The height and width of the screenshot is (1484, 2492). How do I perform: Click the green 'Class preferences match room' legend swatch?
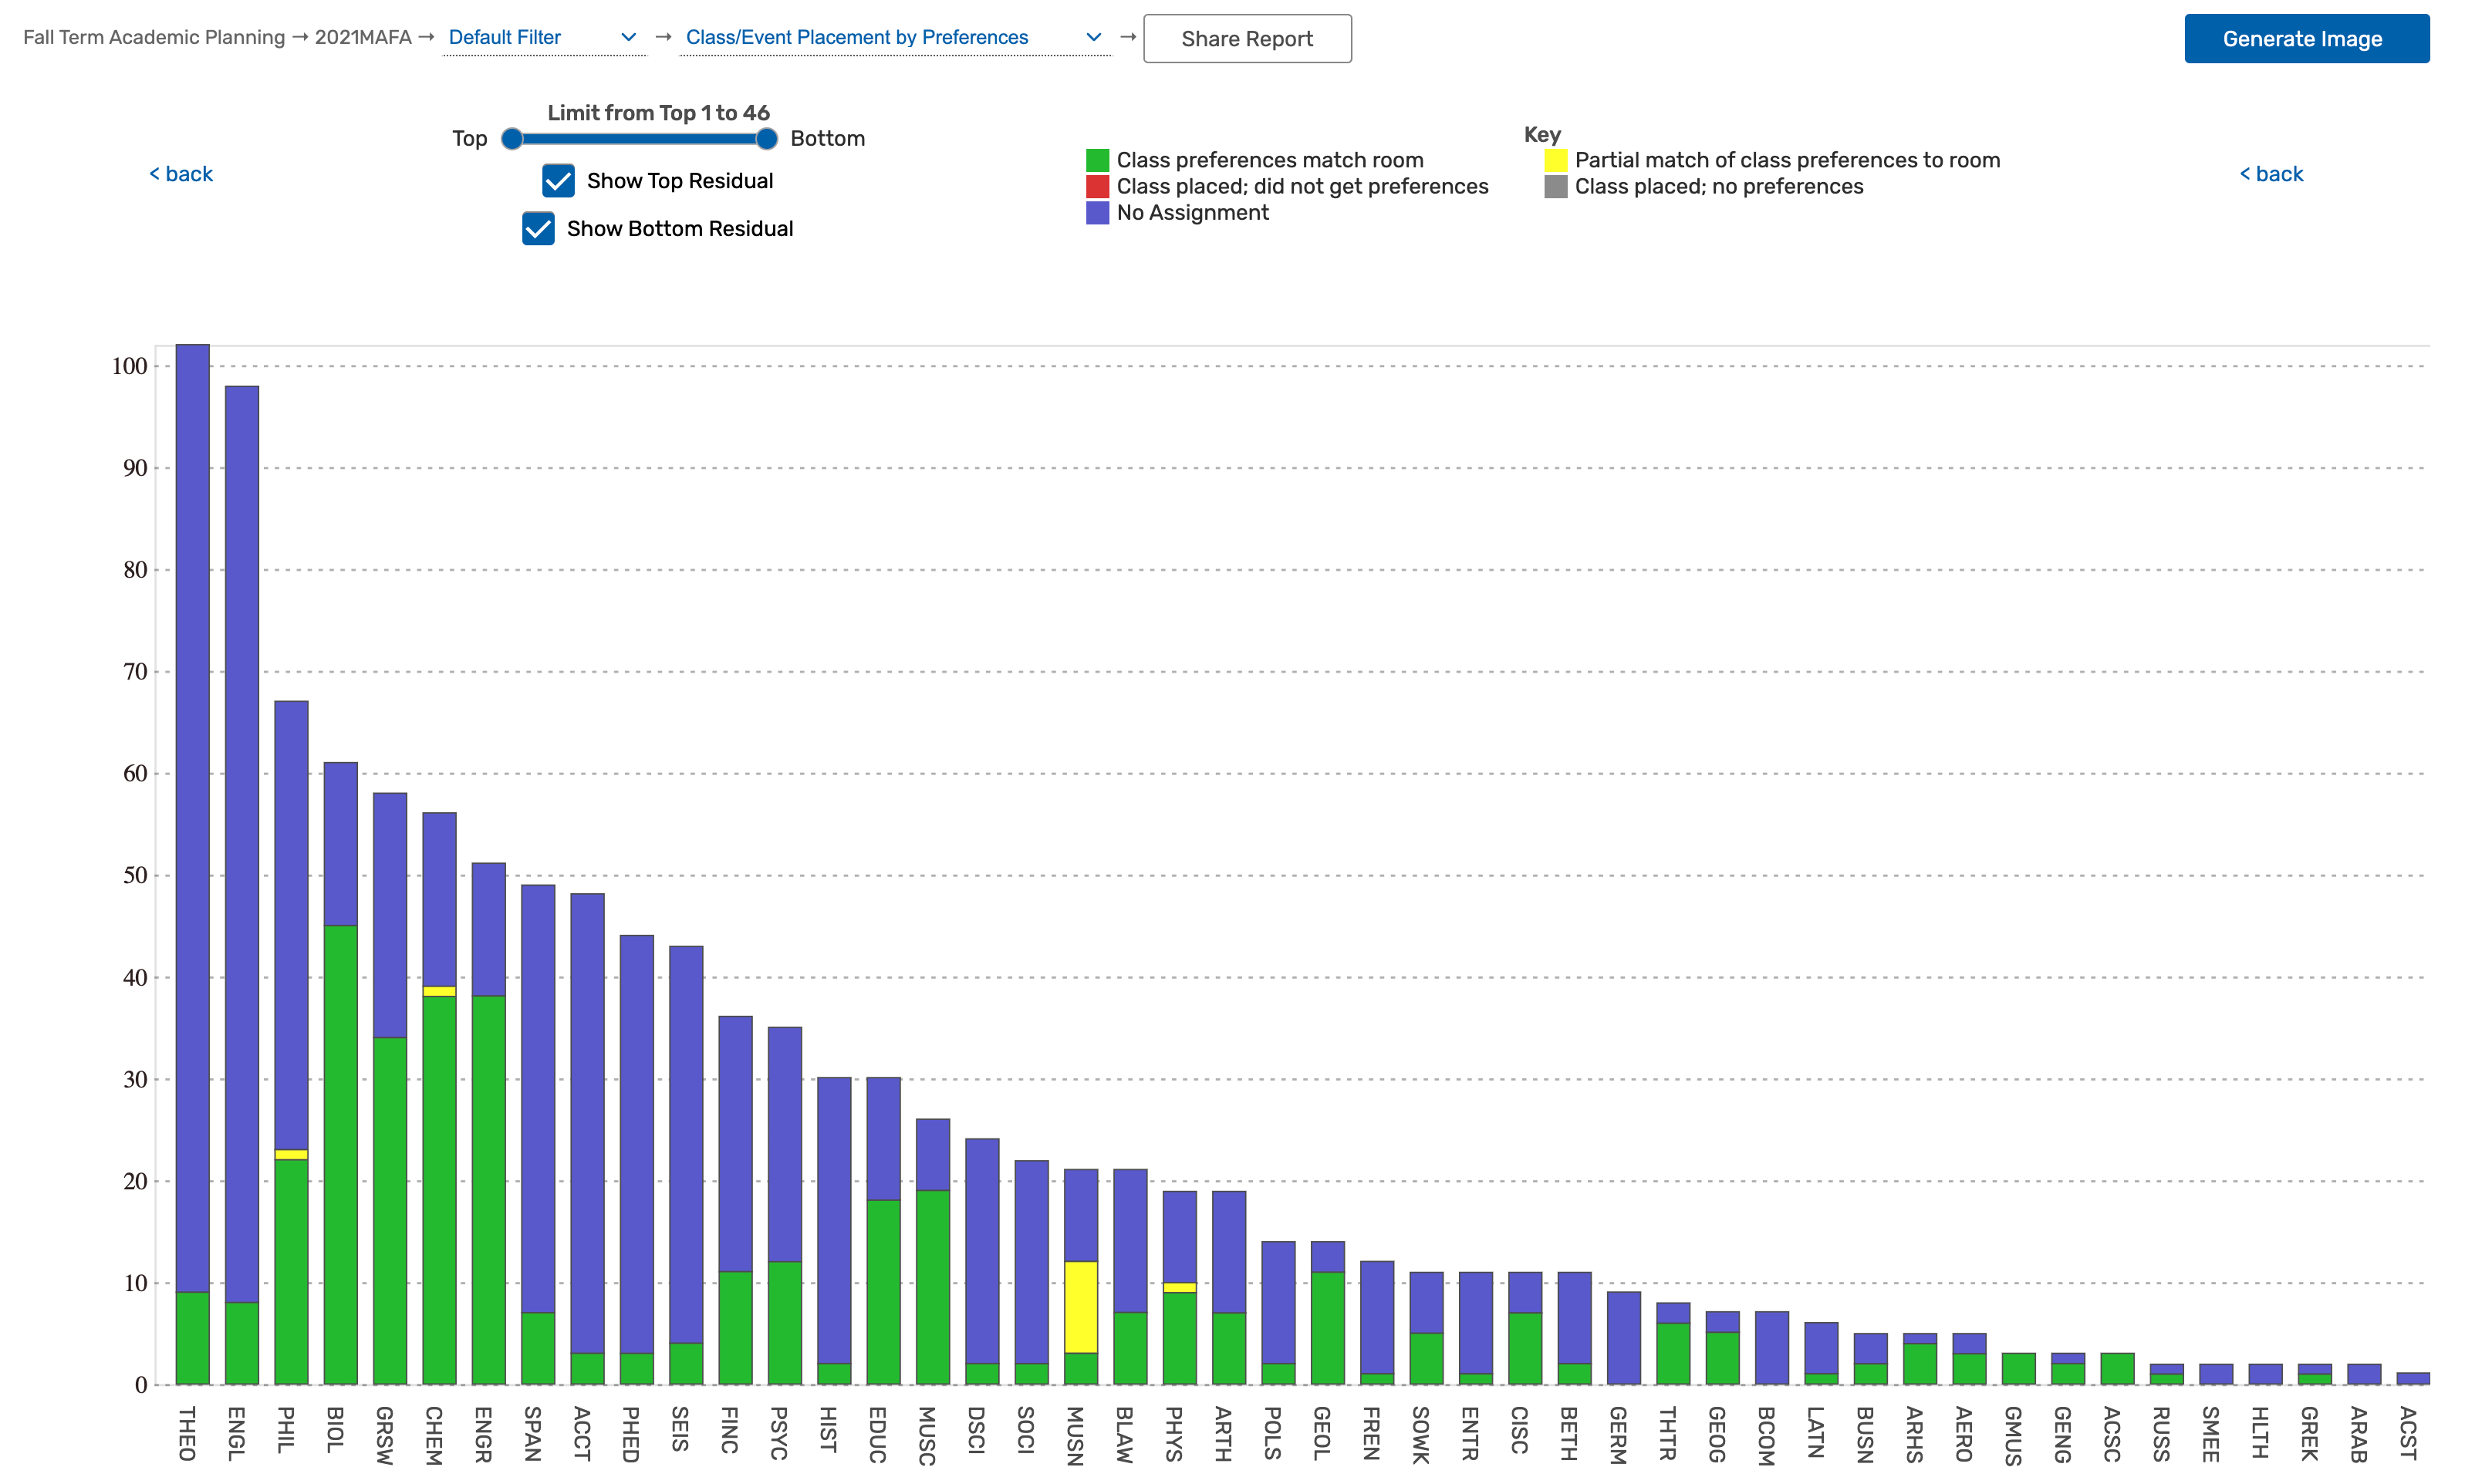pyautogui.click(x=1097, y=160)
